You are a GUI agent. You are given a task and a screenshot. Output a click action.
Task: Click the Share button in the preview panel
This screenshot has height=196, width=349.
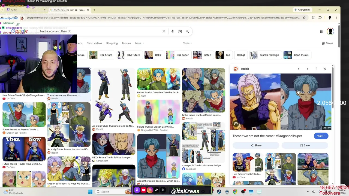[256, 145]
